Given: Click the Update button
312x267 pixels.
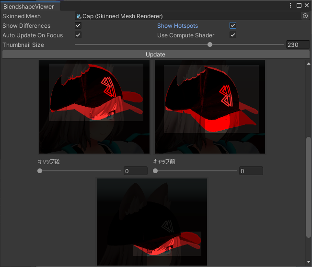Looking at the screenshot, I should pos(156,55).
